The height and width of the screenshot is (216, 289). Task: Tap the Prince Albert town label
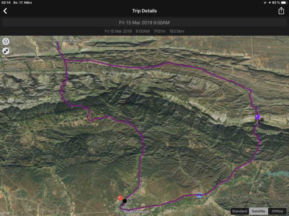[69, 40]
